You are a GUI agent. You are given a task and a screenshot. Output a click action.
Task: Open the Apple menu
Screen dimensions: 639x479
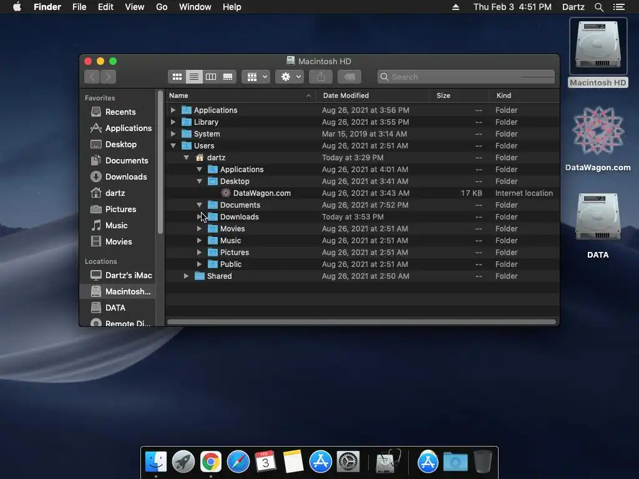[x=17, y=7]
